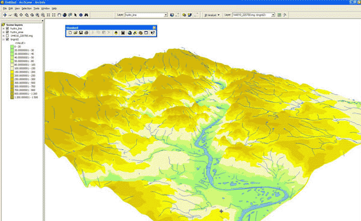Viewport: 361px width, 221px height.
Task: Open the 3D Analyst dropdown menu
Action: 212,15
